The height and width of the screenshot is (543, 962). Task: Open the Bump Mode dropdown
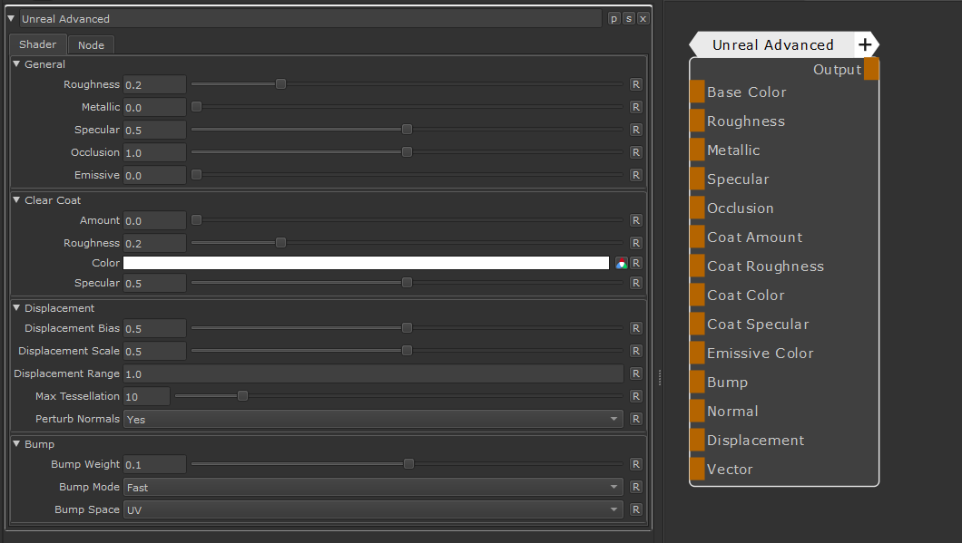pos(373,487)
